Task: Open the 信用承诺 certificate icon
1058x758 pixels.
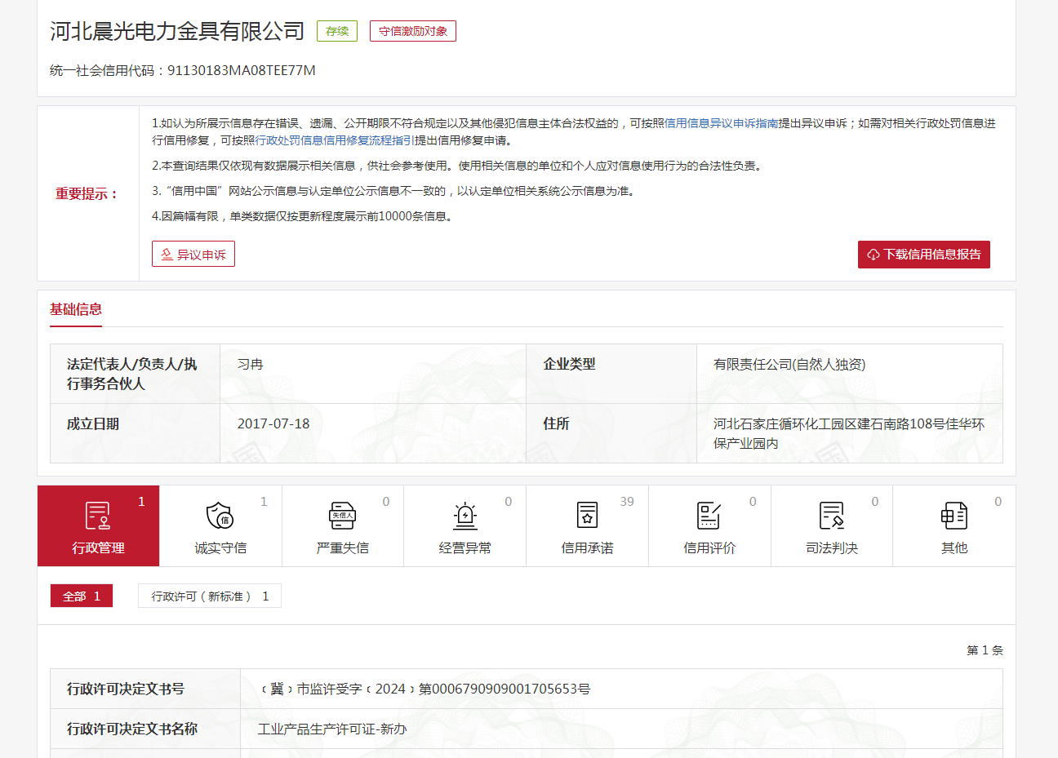Action: coord(587,516)
